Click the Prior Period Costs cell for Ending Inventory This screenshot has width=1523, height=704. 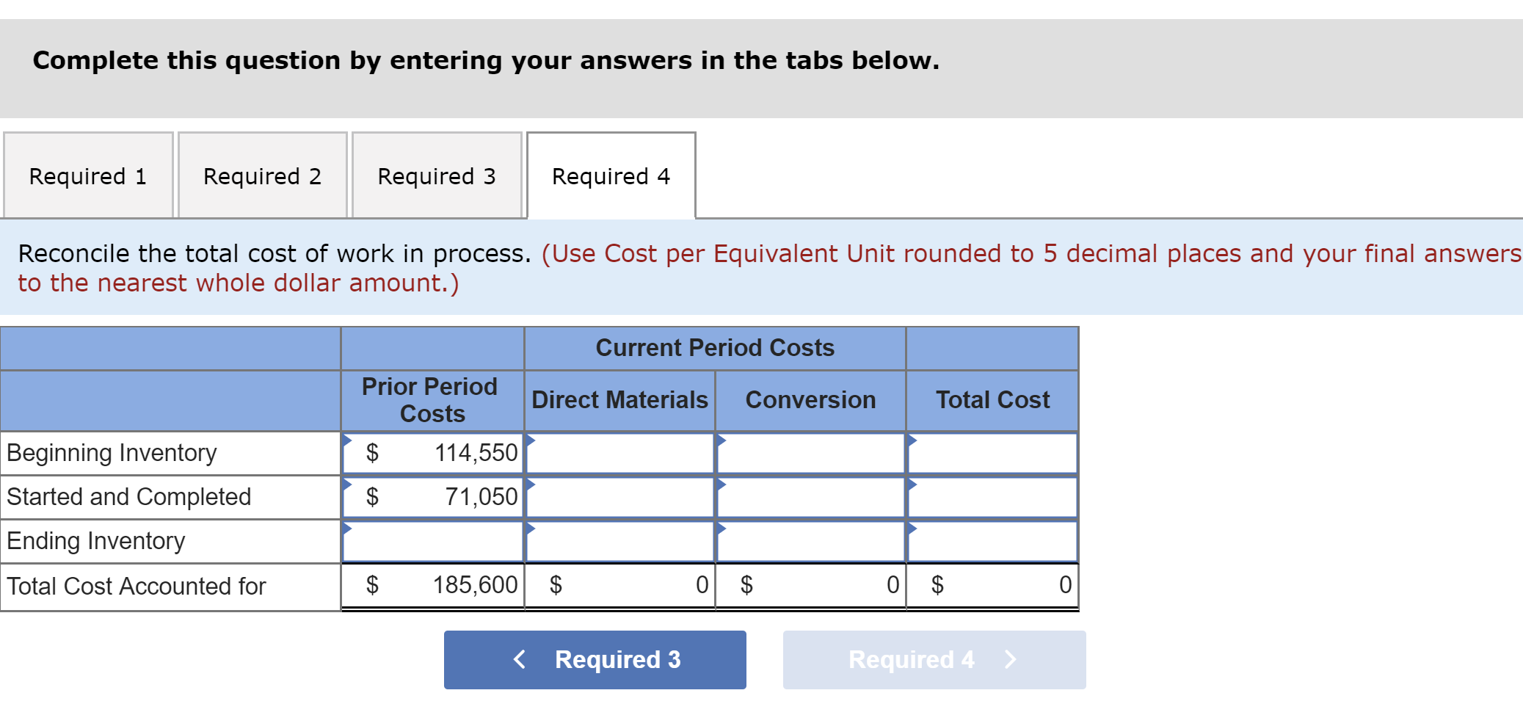[x=432, y=541]
